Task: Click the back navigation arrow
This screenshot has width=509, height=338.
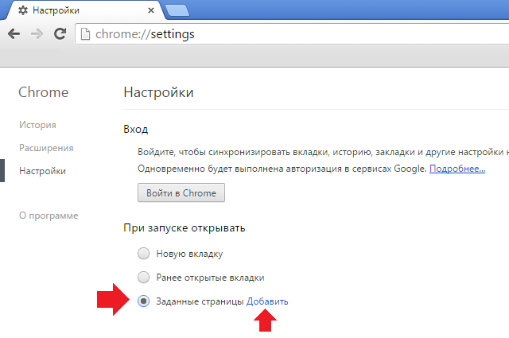Action: pos(14,34)
